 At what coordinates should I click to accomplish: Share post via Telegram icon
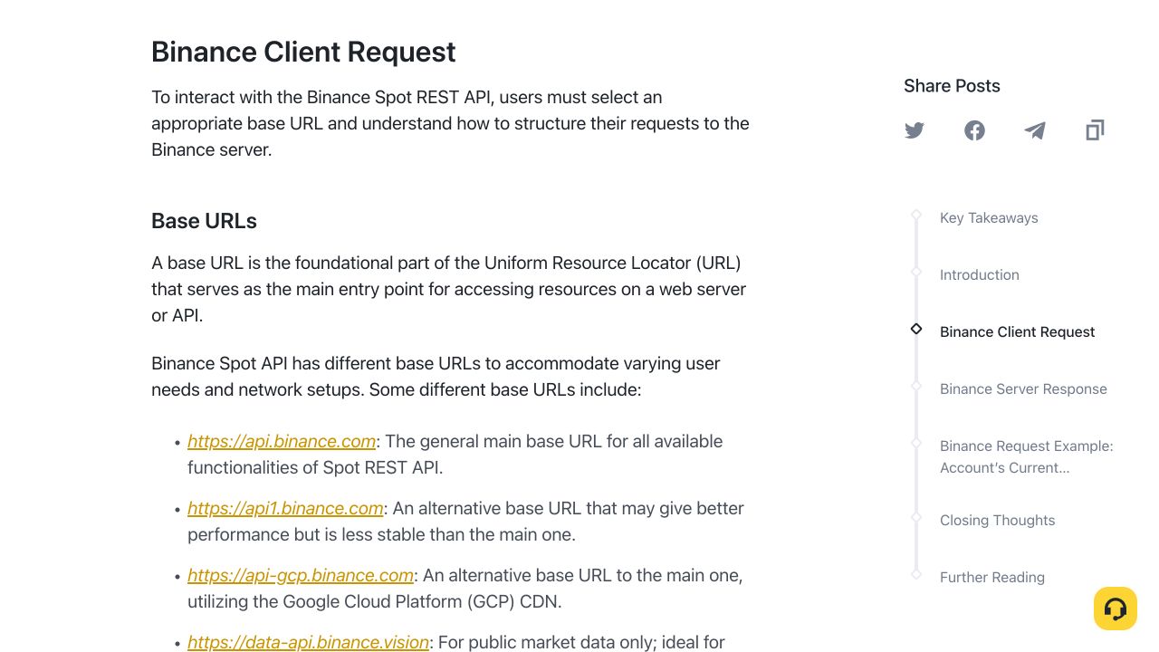1035,130
